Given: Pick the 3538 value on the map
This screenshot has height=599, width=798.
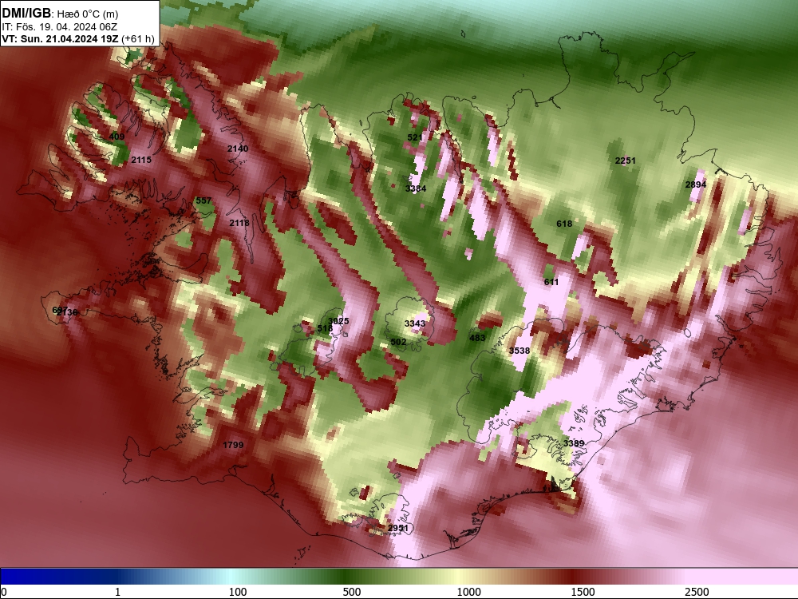Looking at the screenshot, I should (x=519, y=351).
